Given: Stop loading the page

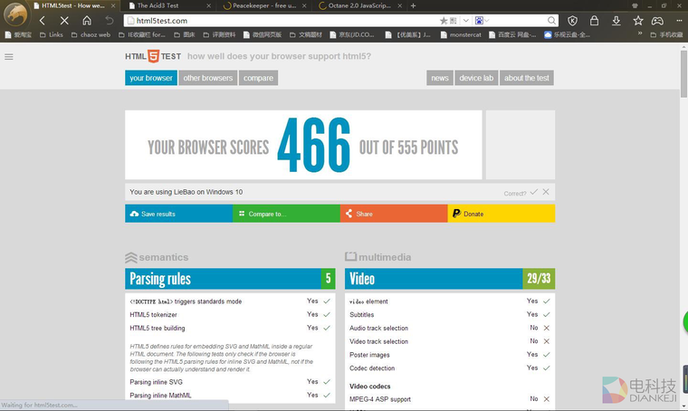Looking at the screenshot, I should tap(63, 20).
